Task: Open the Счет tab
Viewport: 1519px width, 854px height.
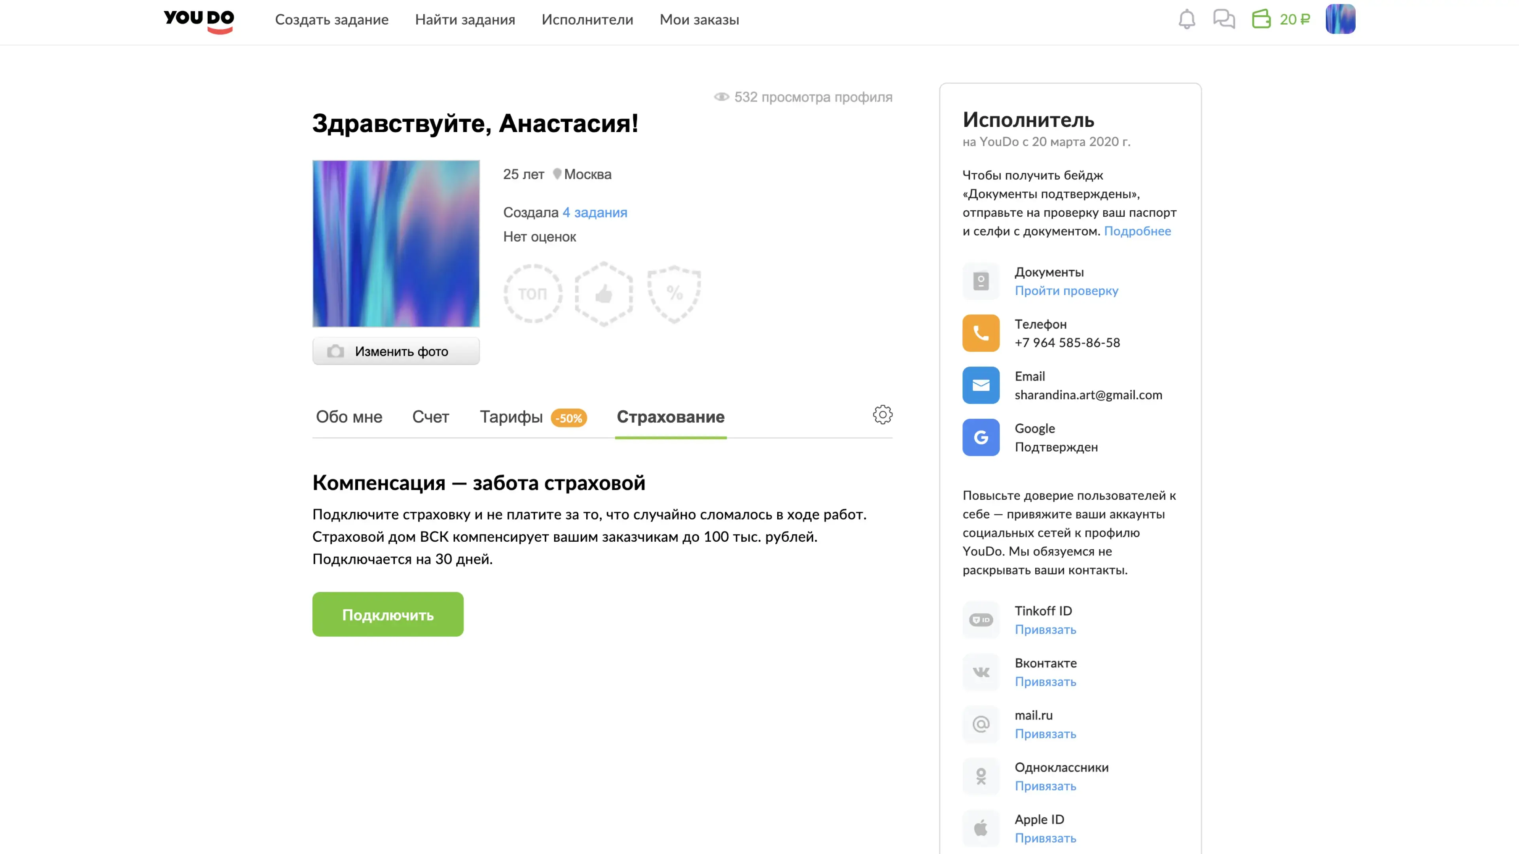Action: [430, 417]
